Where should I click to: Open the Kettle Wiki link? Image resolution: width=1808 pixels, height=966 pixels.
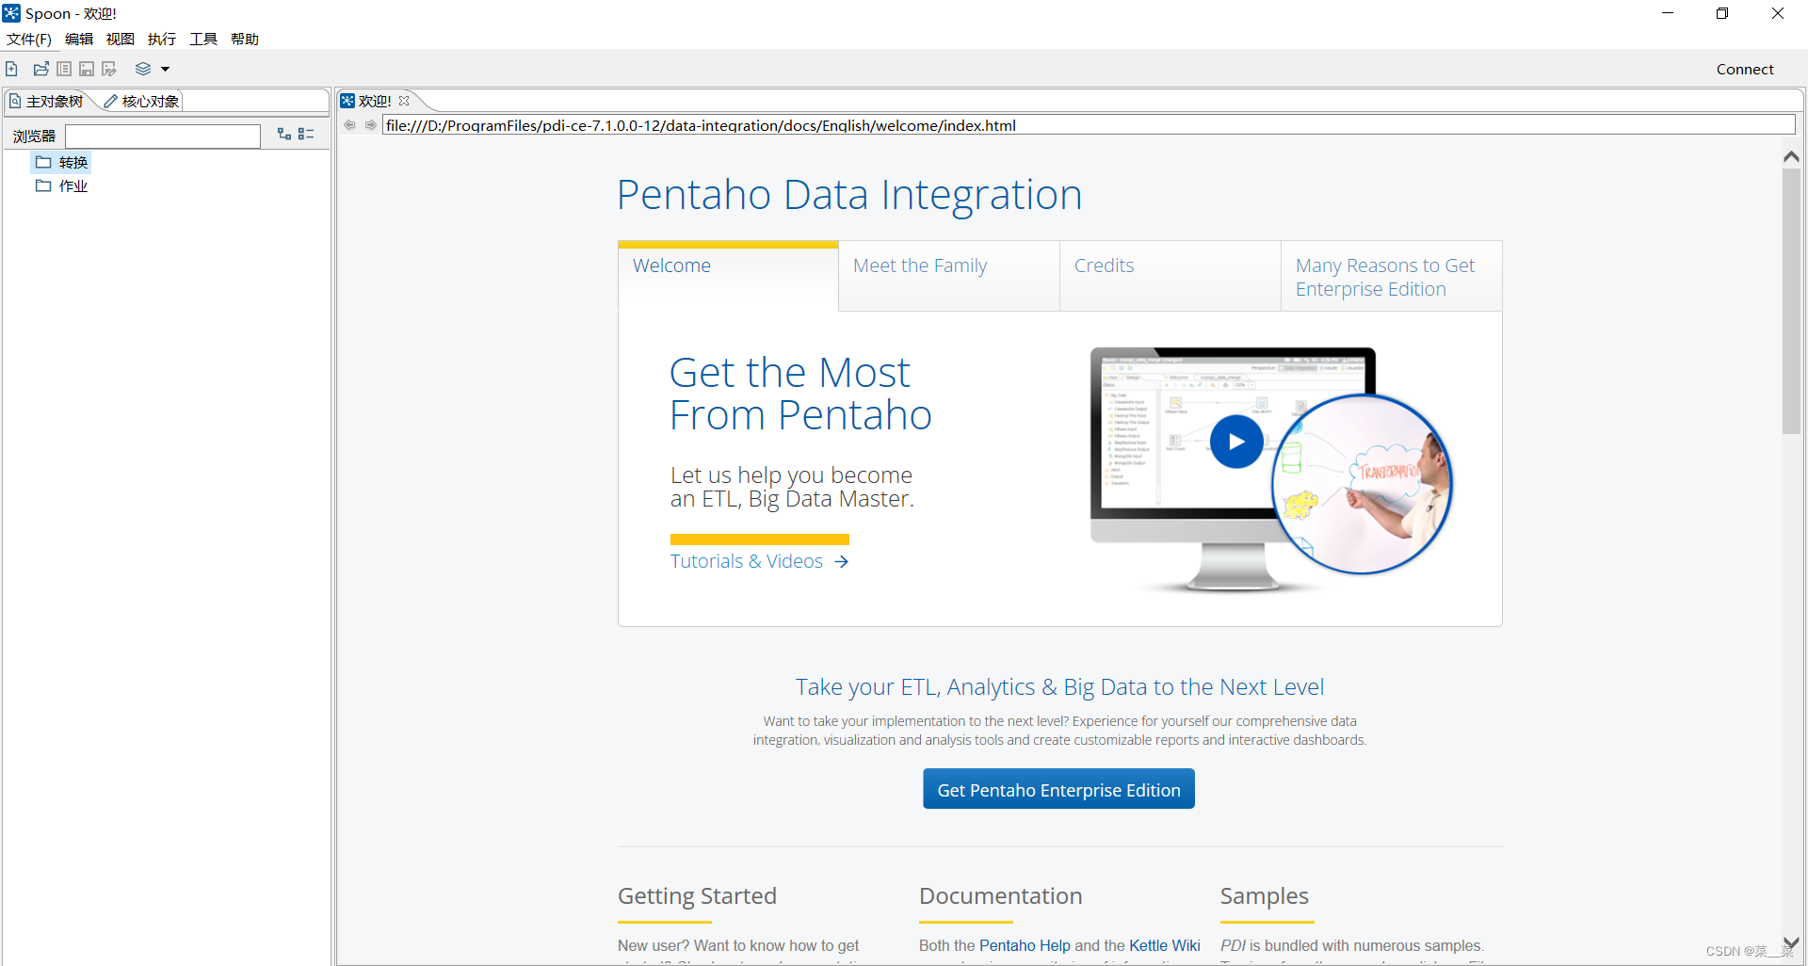1165,945
